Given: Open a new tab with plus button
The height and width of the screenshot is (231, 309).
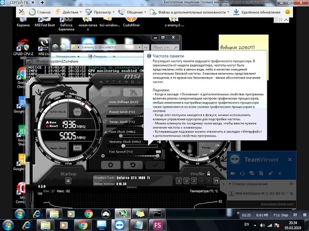Looking at the screenshot, I should (42, 3).
